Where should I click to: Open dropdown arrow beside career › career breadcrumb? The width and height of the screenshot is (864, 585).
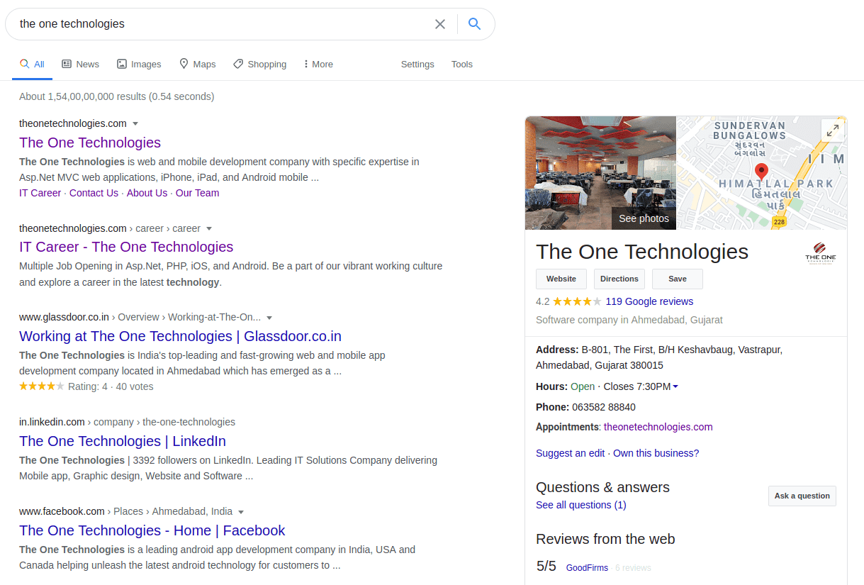tap(209, 228)
